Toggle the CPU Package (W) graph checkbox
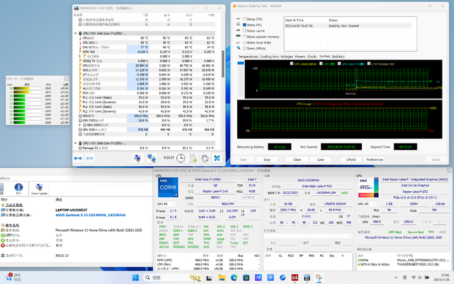This screenshot has width=454, height=284. [x=369, y=64]
